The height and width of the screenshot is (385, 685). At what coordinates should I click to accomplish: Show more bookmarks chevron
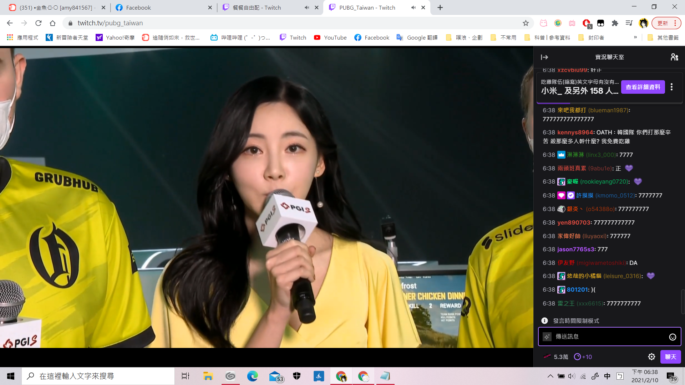pos(635,37)
